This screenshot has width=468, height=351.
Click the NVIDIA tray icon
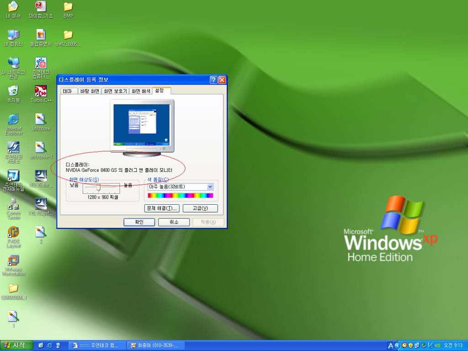tap(437, 346)
